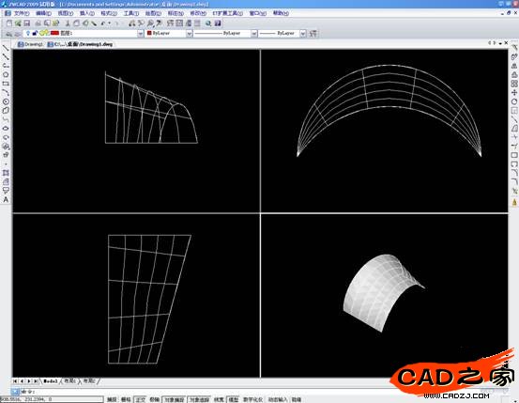
Task: Expand the lineweight ByLayer dropdown arrow
Action: [303, 34]
